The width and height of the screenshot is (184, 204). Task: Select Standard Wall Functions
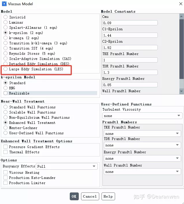point(5,107)
